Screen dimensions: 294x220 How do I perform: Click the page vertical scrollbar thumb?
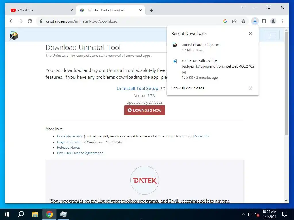(x=286, y=84)
